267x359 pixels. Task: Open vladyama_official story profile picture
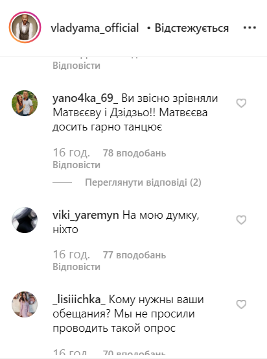(x=25, y=27)
